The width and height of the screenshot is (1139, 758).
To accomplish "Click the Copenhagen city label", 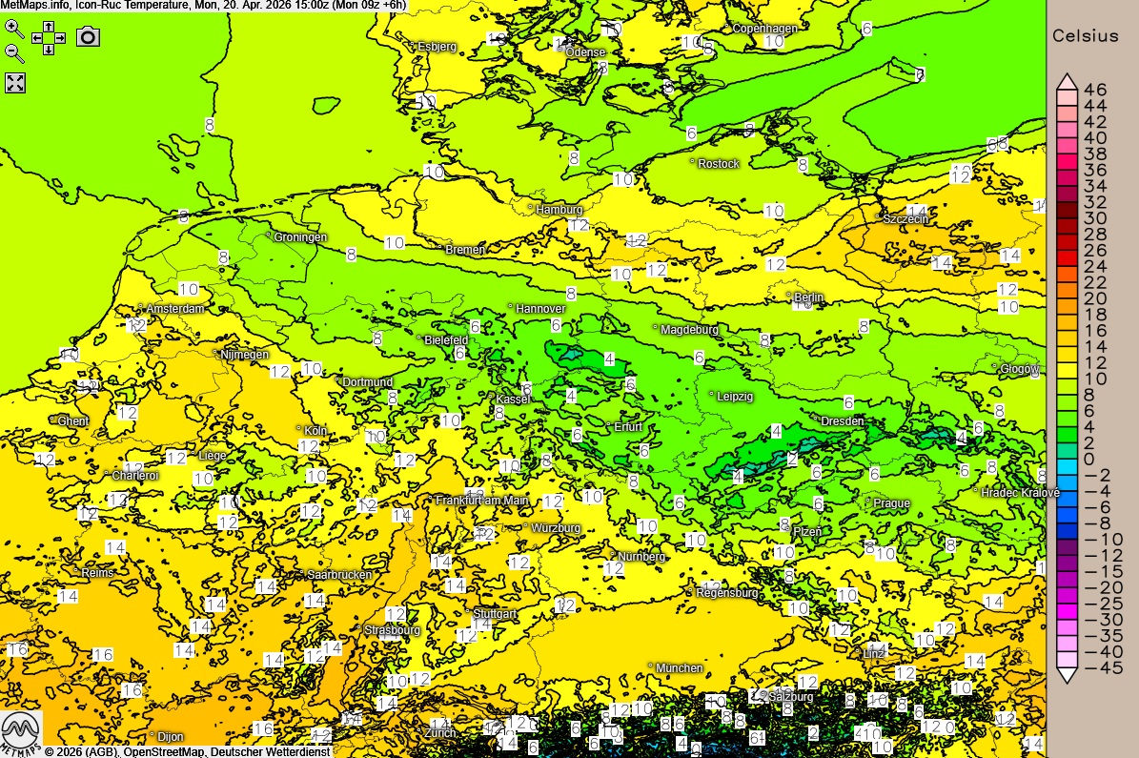I will point(764,29).
